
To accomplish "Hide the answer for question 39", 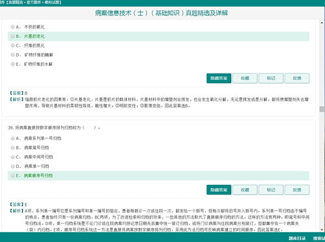I will 219,190.
